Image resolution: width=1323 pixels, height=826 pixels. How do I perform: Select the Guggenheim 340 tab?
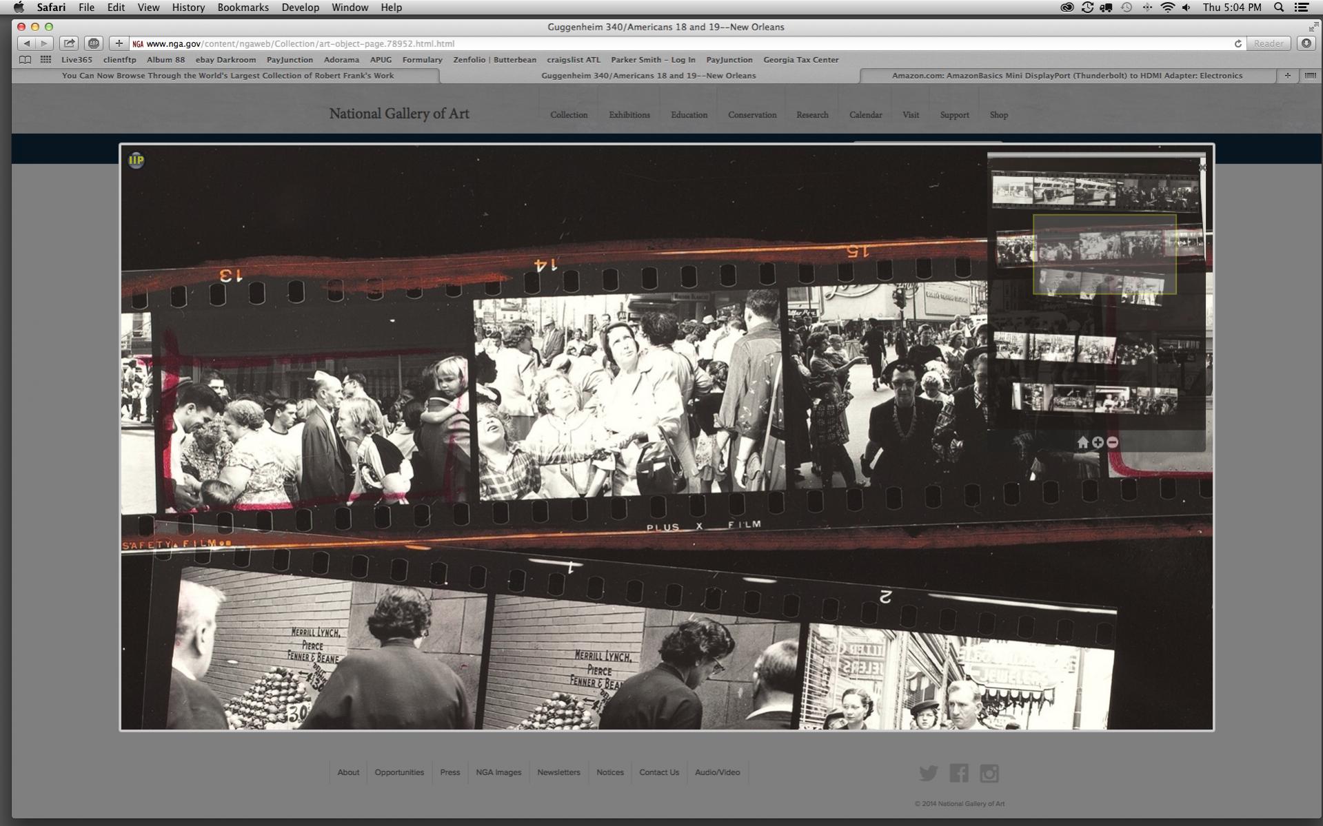(x=649, y=76)
